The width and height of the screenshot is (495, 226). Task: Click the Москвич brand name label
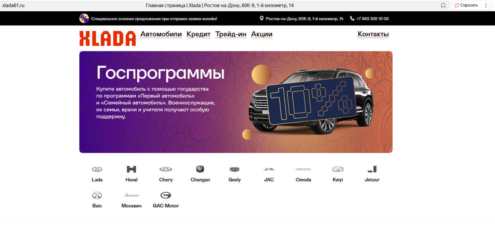coord(132,206)
